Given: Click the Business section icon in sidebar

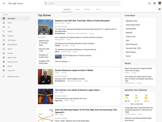Looking at the screenshot, I should point(4,36).
